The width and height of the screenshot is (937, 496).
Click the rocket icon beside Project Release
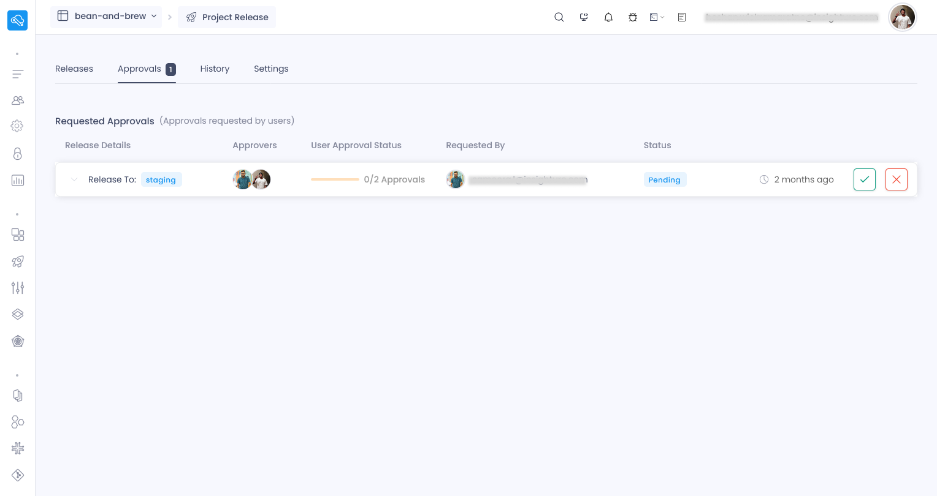pyautogui.click(x=191, y=17)
